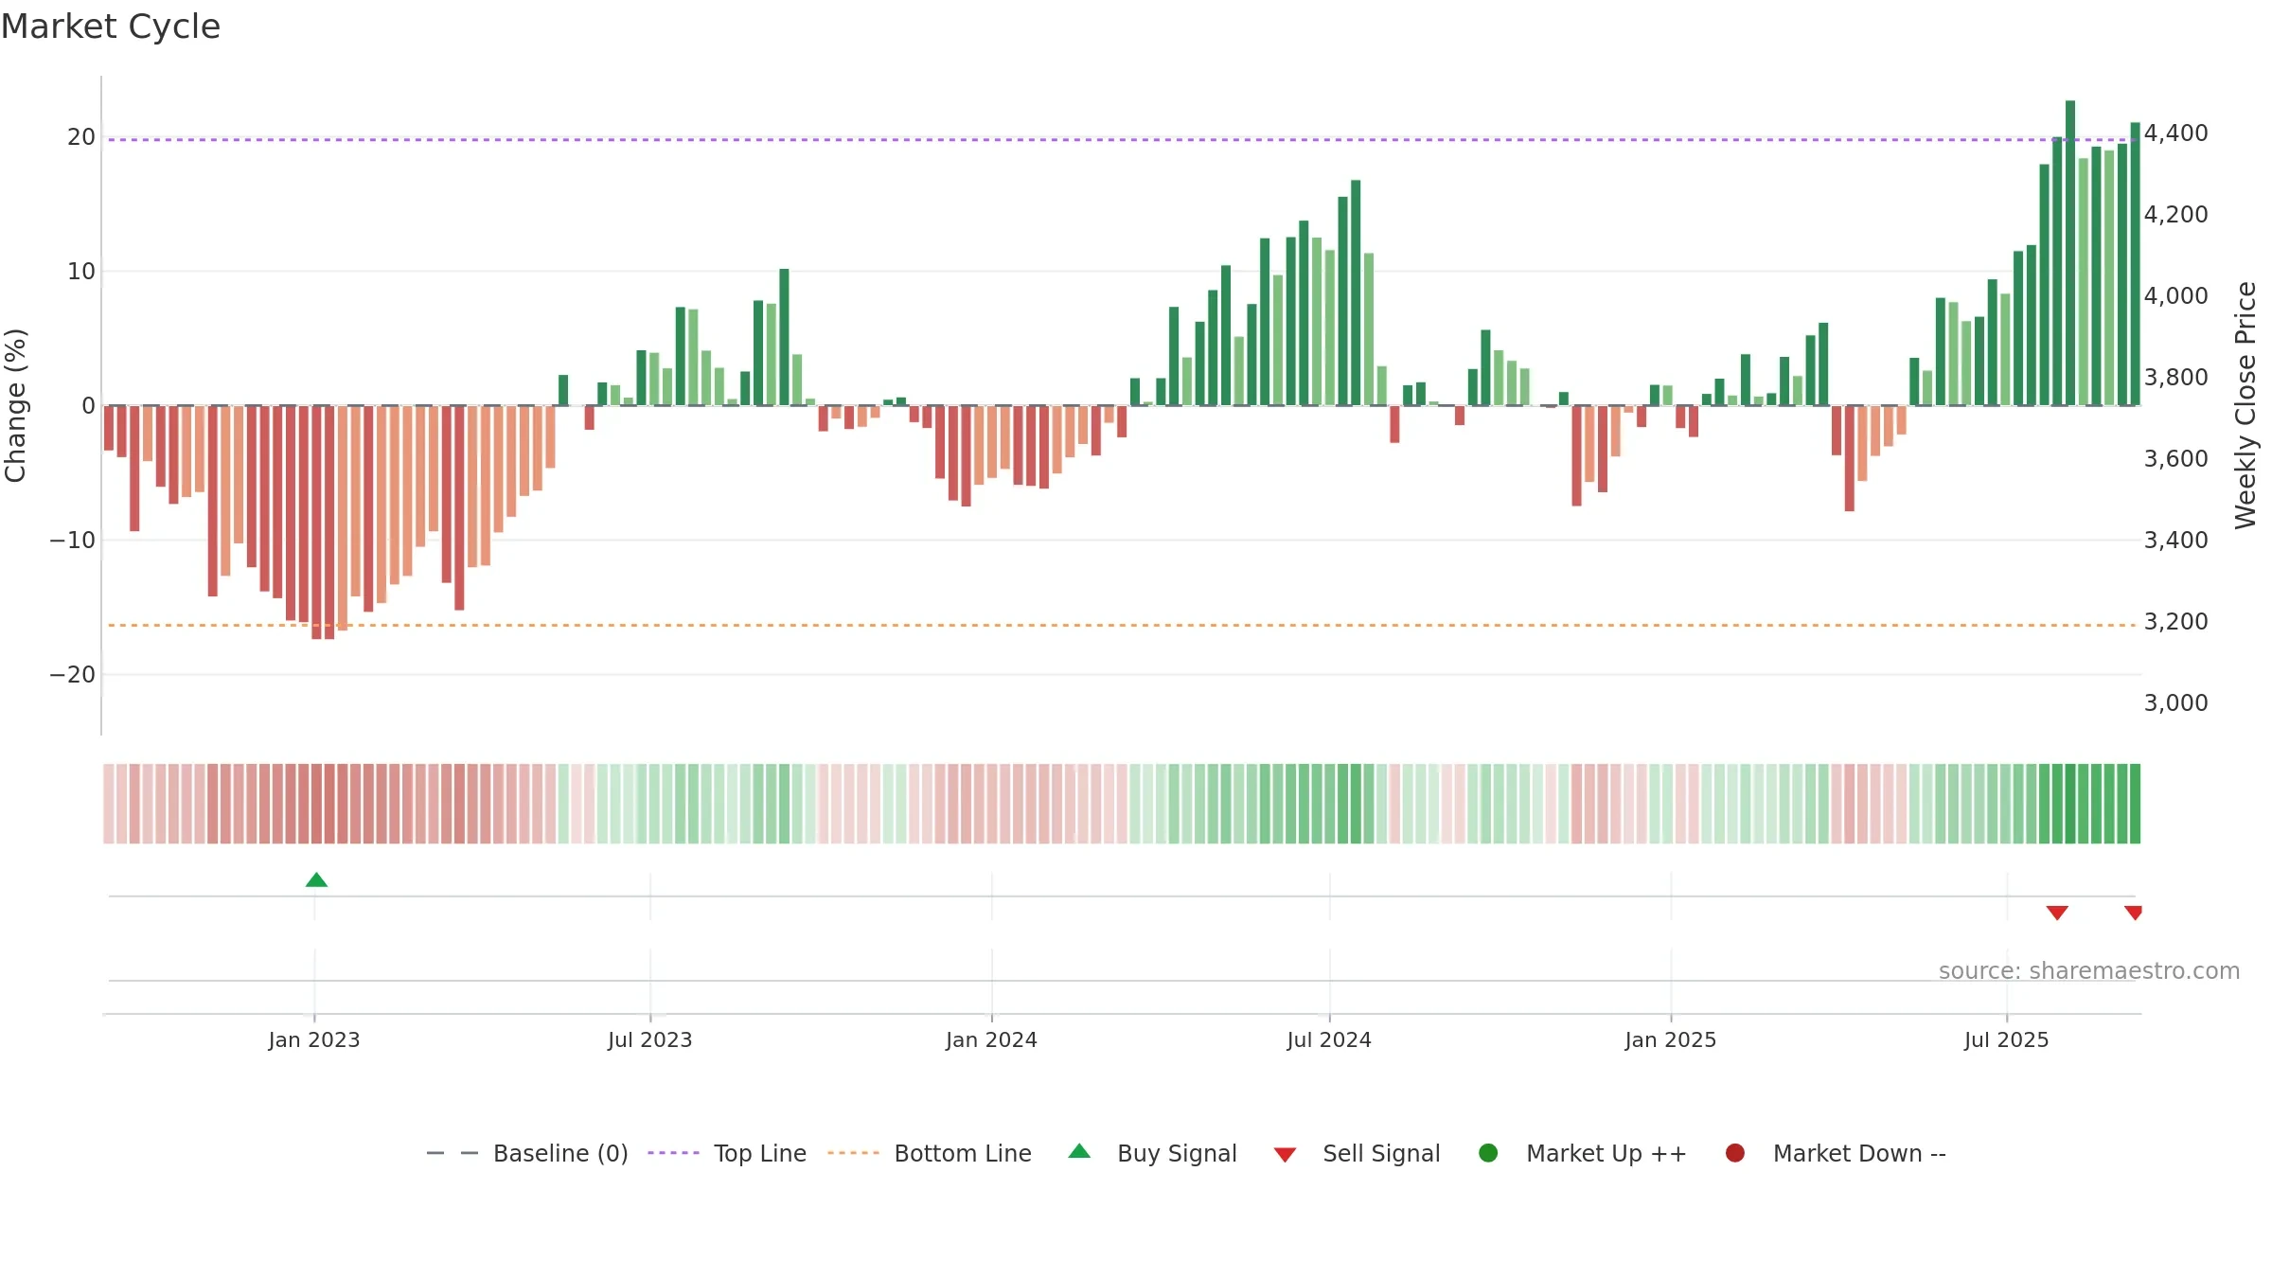Click the green Buy Signal triangle legend icon

coord(1079,1151)
